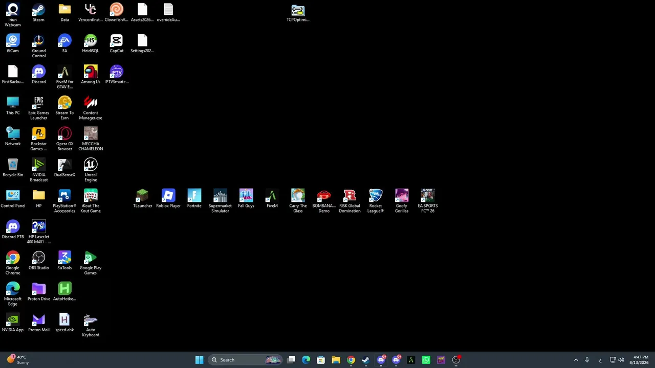655x368 pixels.
Task: Open Task View from the taskbar
Action: 291,360
